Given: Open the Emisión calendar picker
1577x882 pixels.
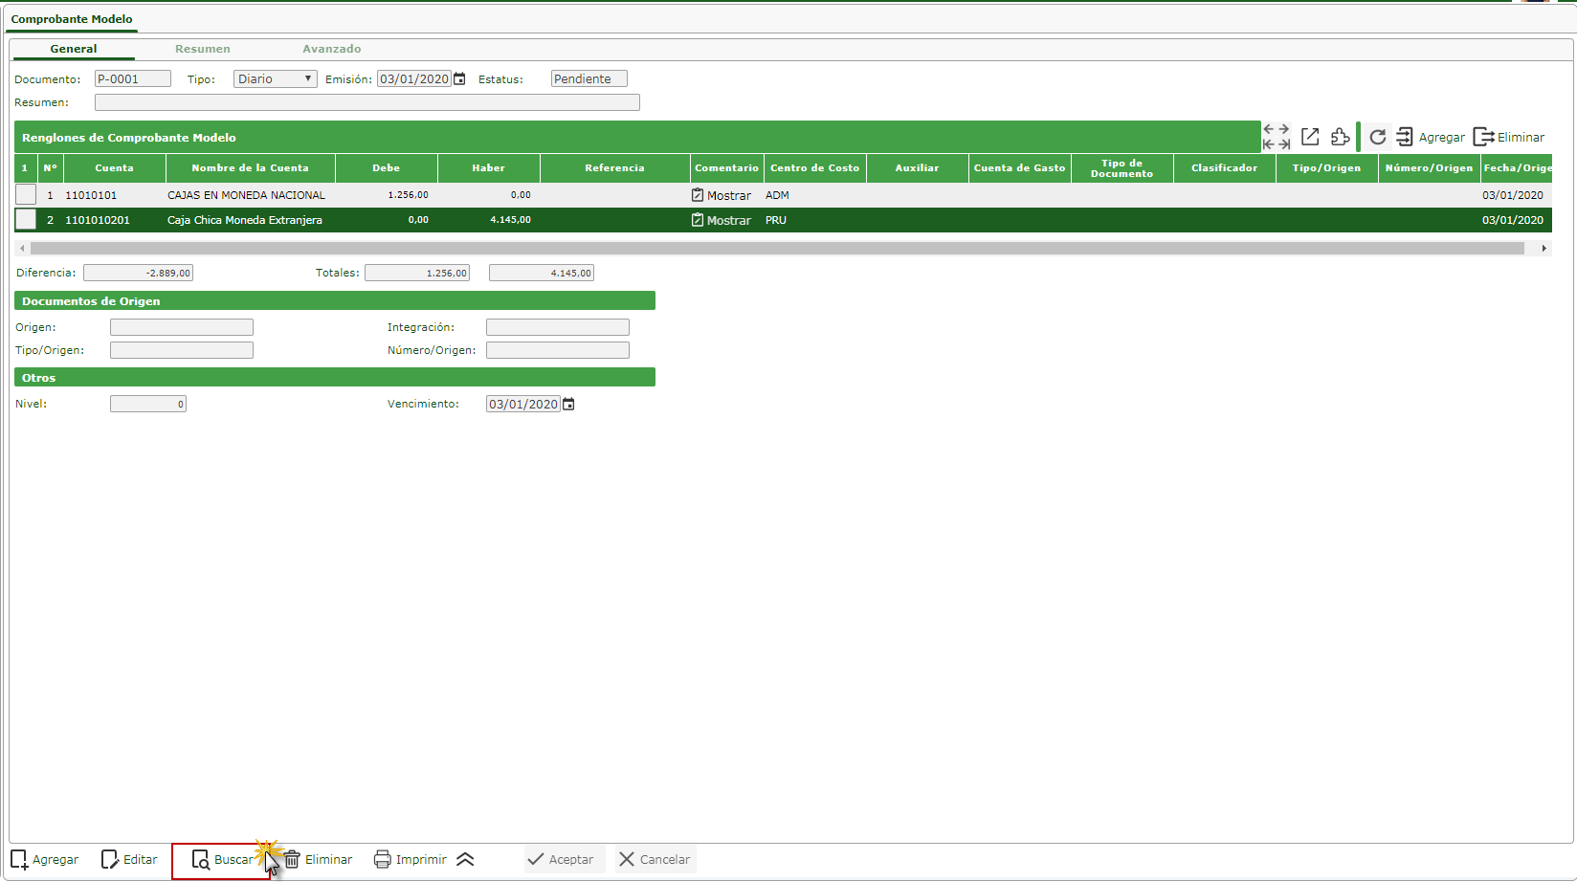Looking at the screenshot, I should click(x=459, y=78).
